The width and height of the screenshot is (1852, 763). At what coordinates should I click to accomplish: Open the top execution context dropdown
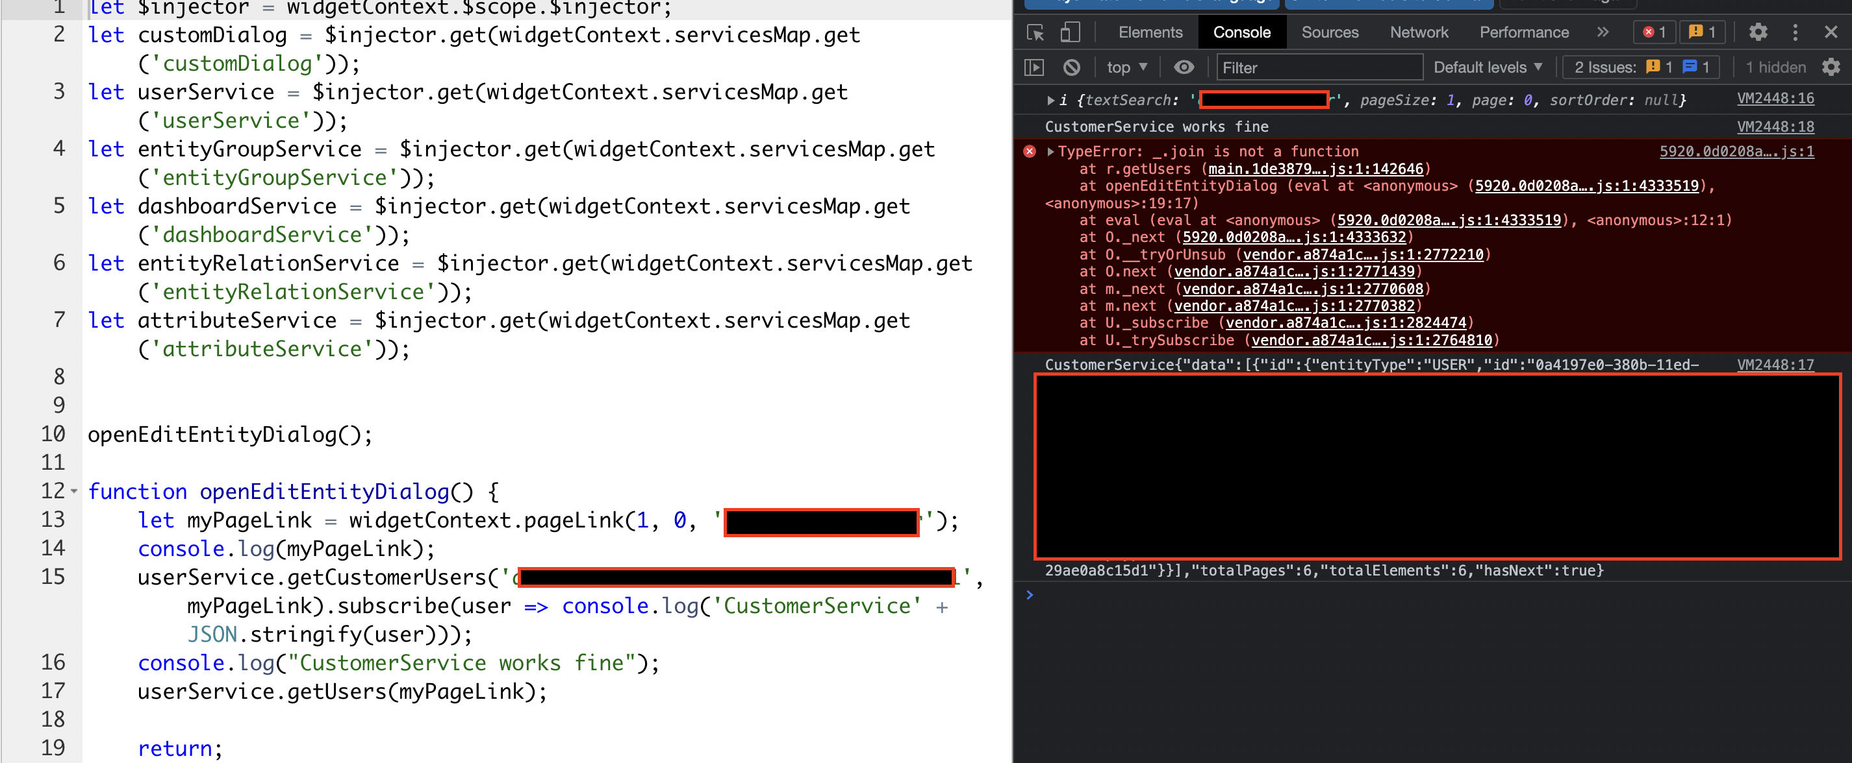(x=1126, y=67)
